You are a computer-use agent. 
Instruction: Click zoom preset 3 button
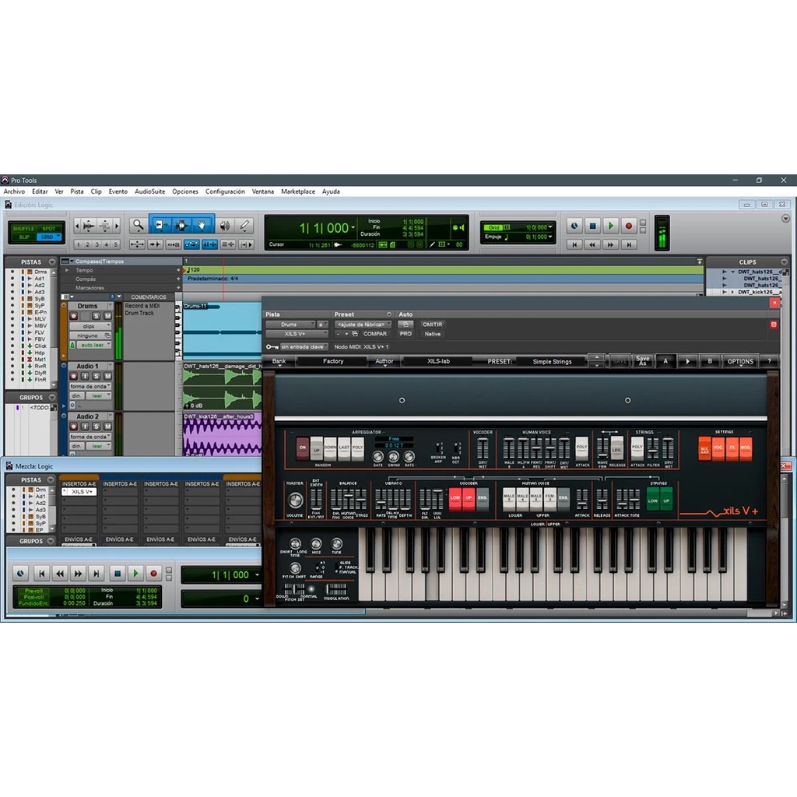point(97,244)
